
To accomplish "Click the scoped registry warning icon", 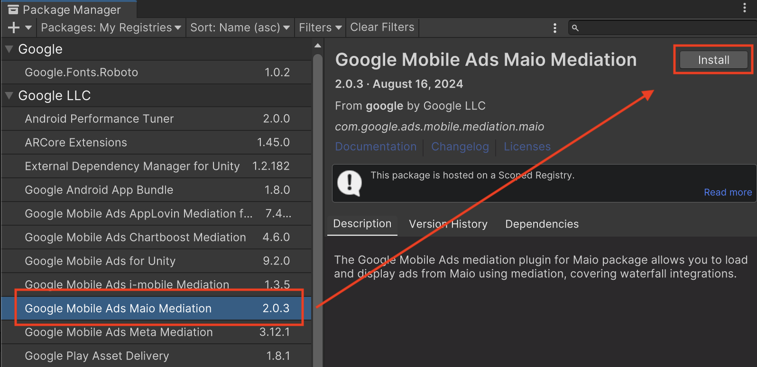I will [350, 183].
